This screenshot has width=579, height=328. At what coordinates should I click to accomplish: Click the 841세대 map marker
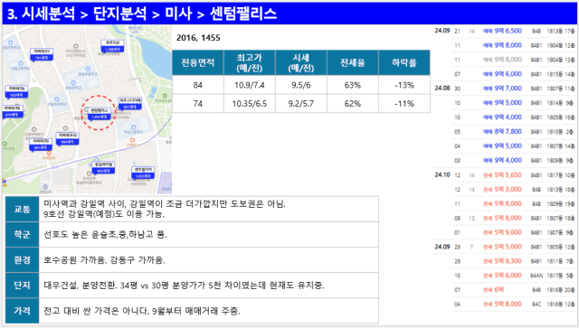tap(41, 145)
